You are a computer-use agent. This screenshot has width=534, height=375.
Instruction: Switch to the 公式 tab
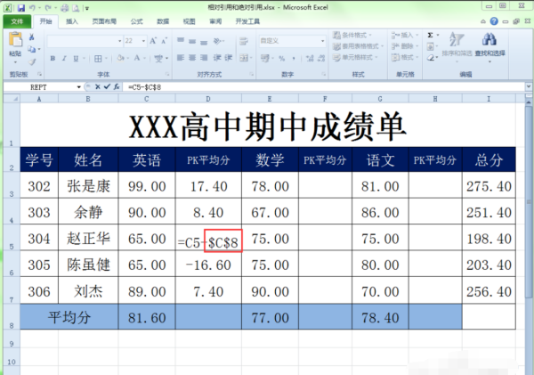(136, 21)
